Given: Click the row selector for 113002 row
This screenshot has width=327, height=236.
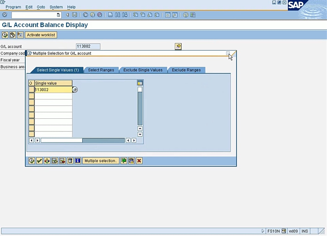Looking at the screenshot, I should [32, 90].
